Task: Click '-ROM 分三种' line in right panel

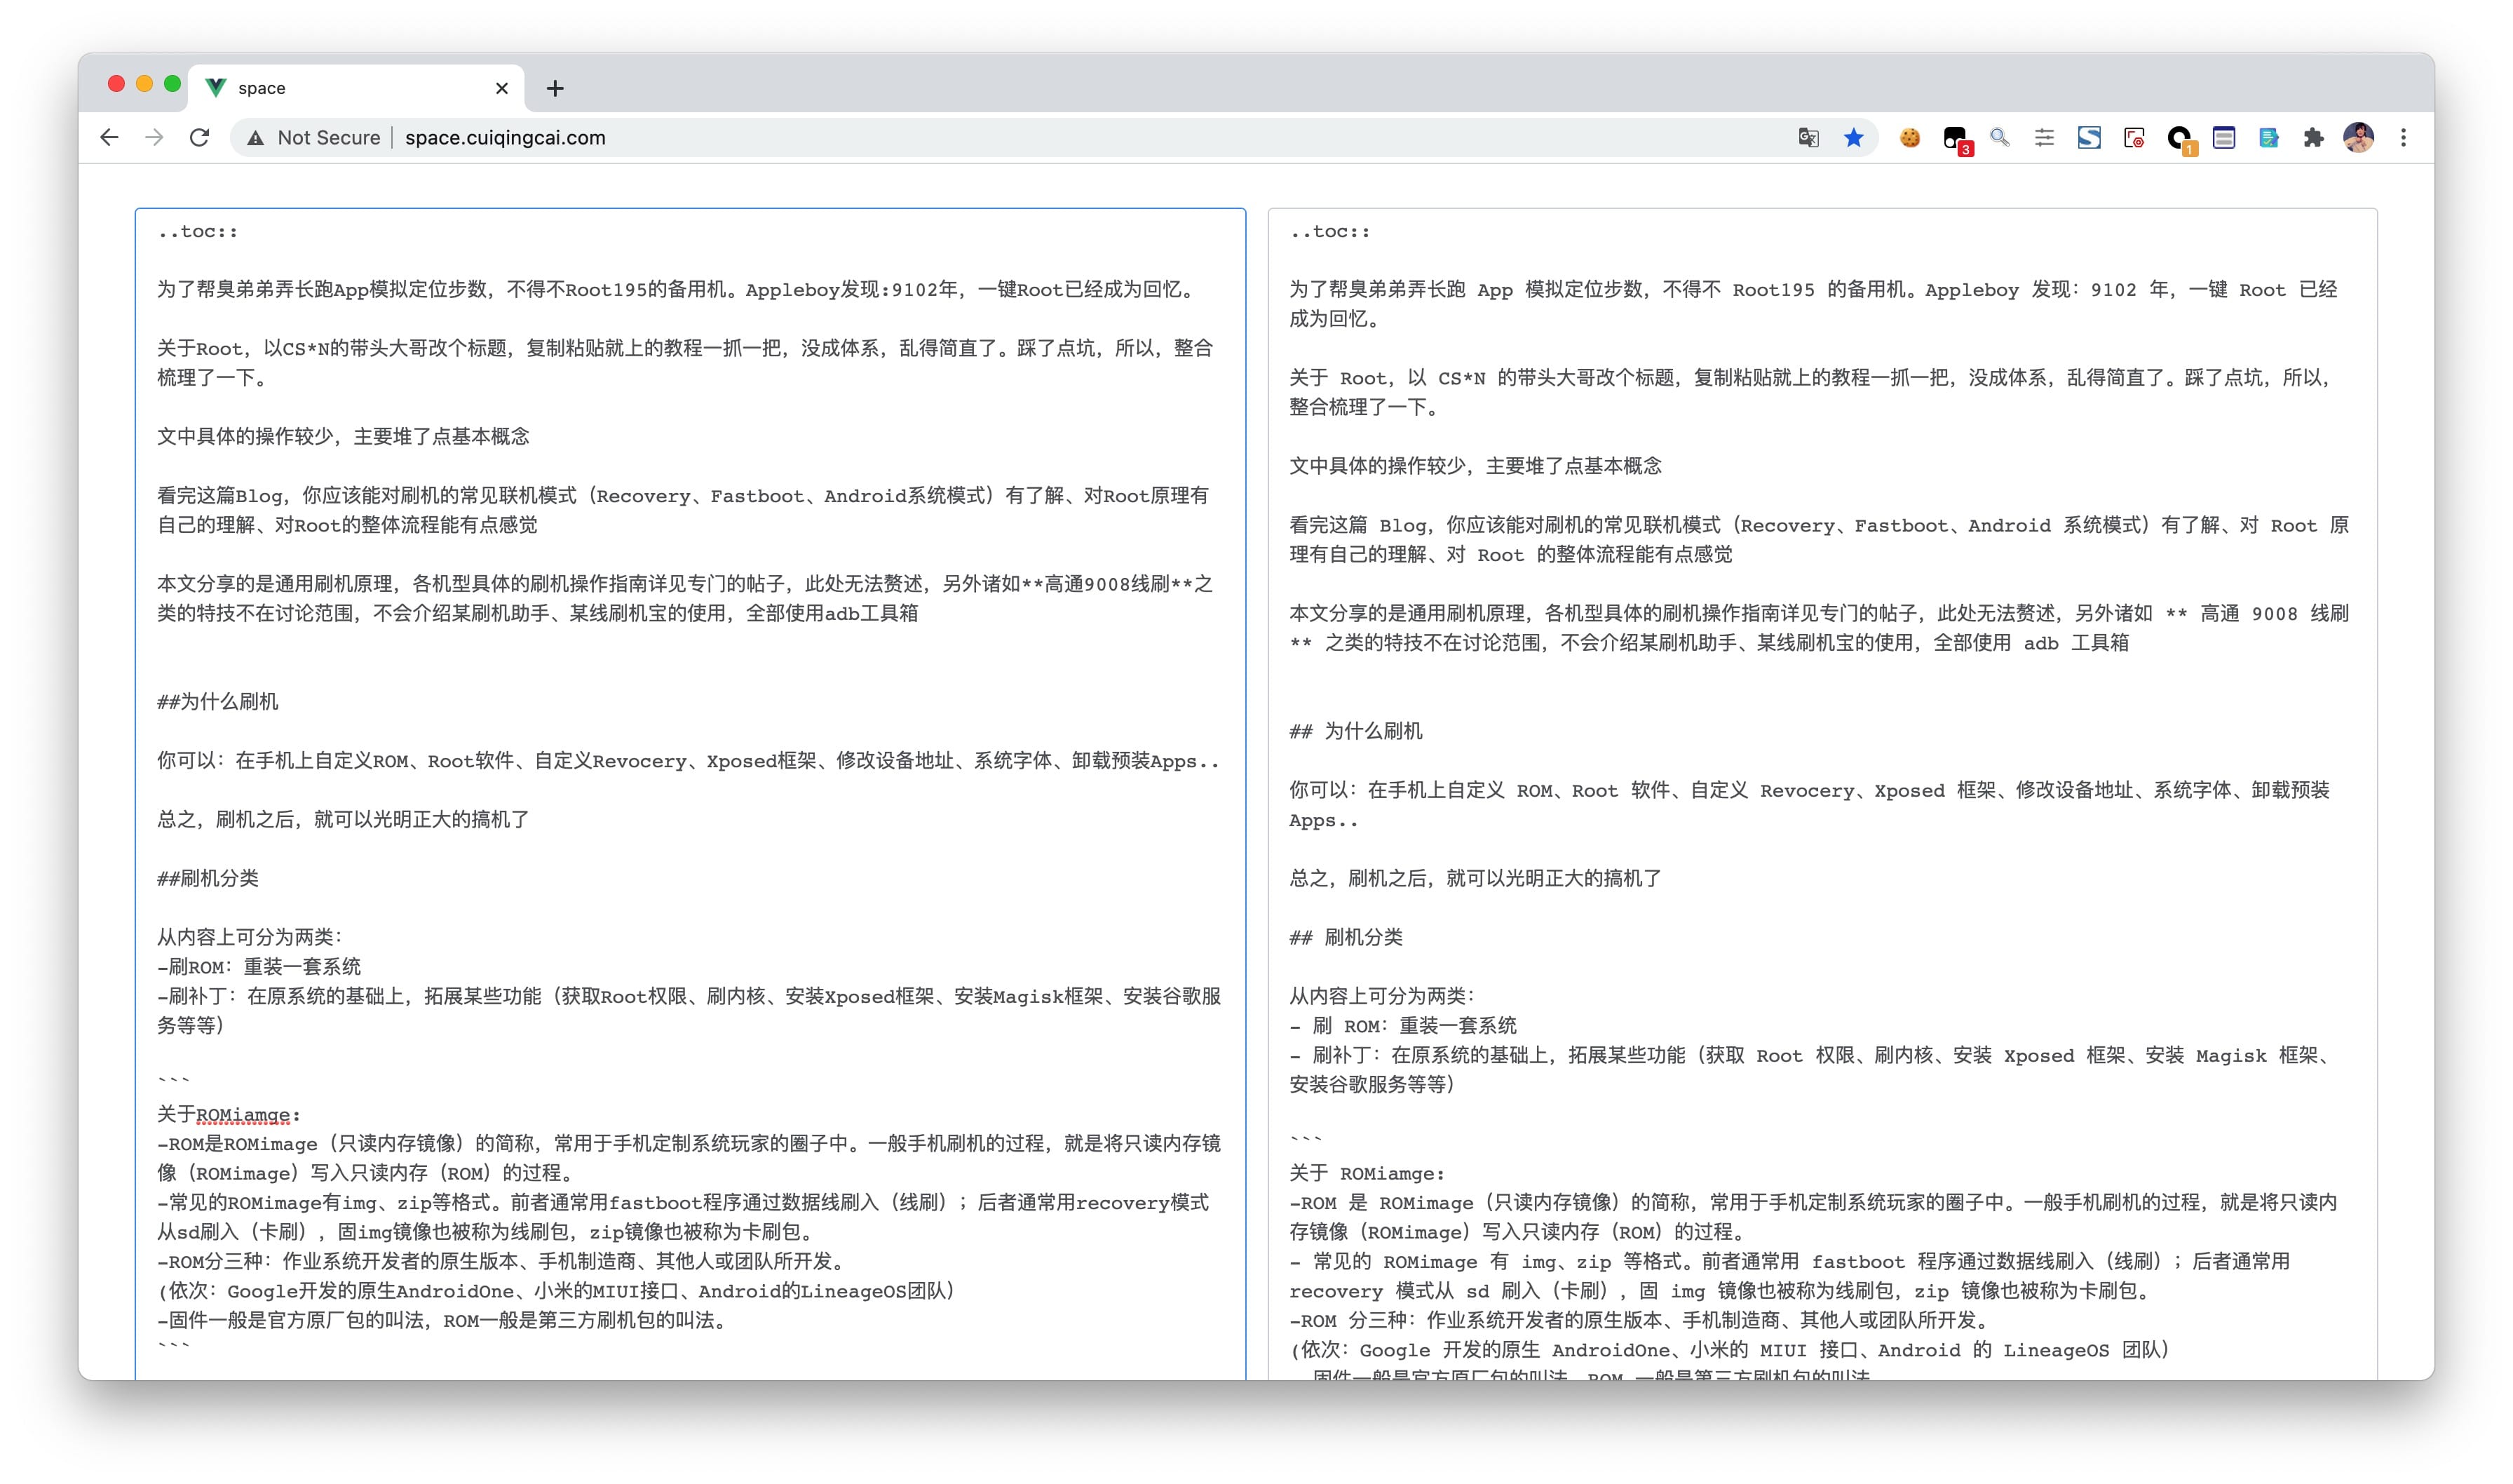Action: point(1641,1320)
